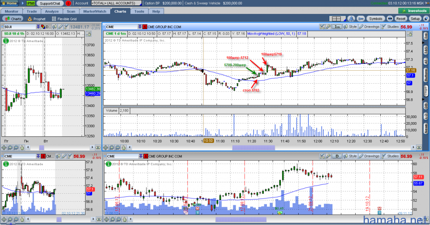Click crosshair icon under the CME 1m chart
This screenshot has width=430, height=225.
tap(106, 148)
